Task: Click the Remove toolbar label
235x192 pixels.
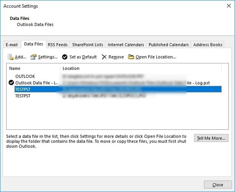Action: coord(116,57)
